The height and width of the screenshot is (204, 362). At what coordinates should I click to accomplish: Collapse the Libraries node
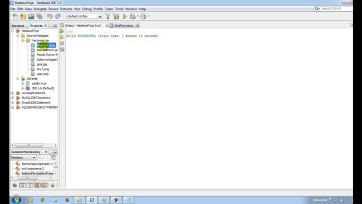[18, 79]
